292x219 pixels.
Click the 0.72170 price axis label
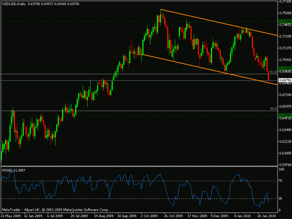coord(285,48)
